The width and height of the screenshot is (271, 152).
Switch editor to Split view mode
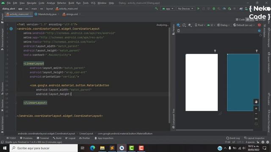[x=250, y=20]
